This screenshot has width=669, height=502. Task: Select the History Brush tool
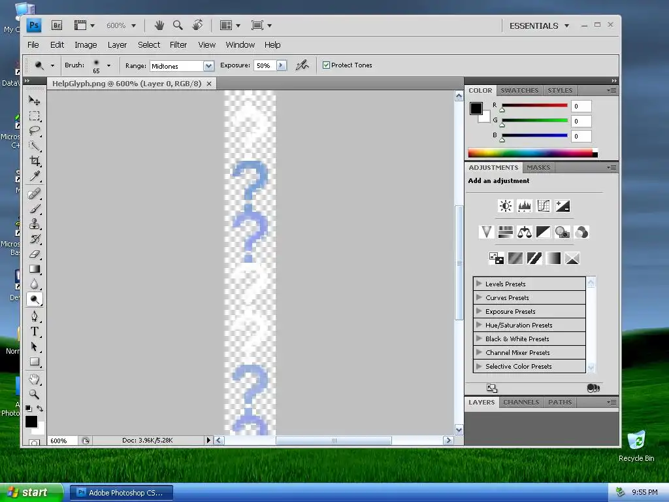[x=34, y=239]
